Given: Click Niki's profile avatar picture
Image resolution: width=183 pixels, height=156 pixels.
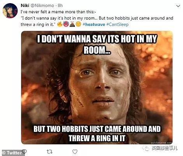Looking at the screenshot, I should point(10,11).
